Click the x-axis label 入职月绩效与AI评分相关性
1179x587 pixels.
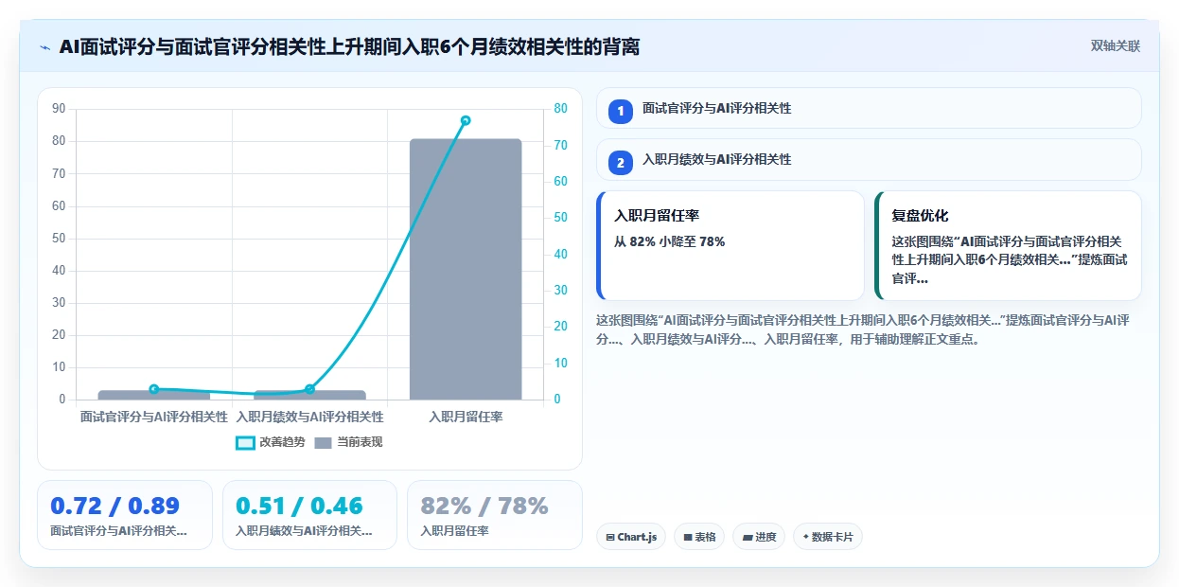coord(309,416)
